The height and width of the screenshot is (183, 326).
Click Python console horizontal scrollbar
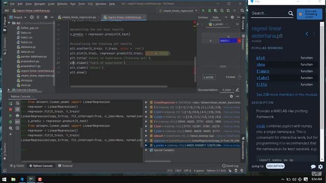(x=46, y=162)
